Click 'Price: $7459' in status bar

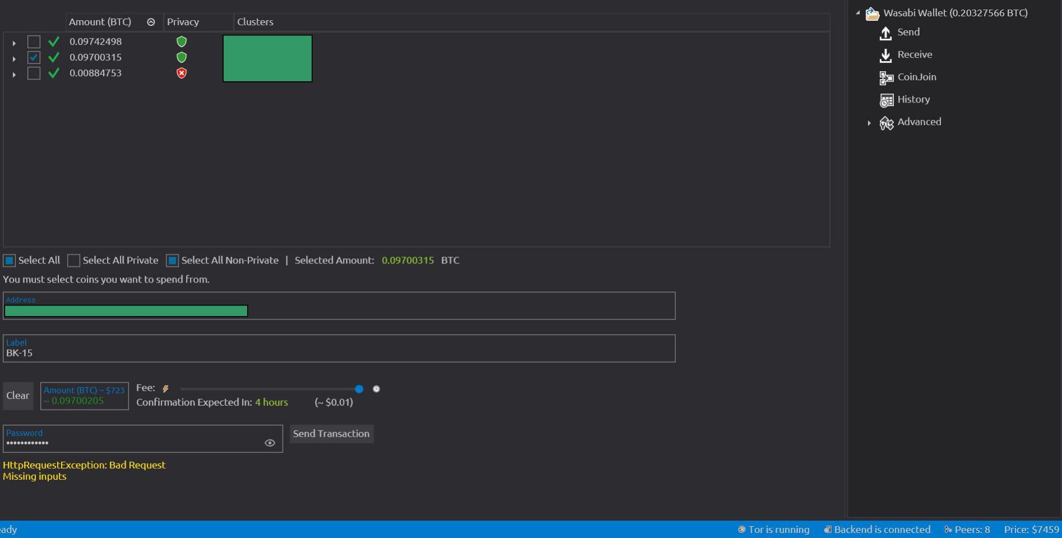click(x=1032, y=530)
